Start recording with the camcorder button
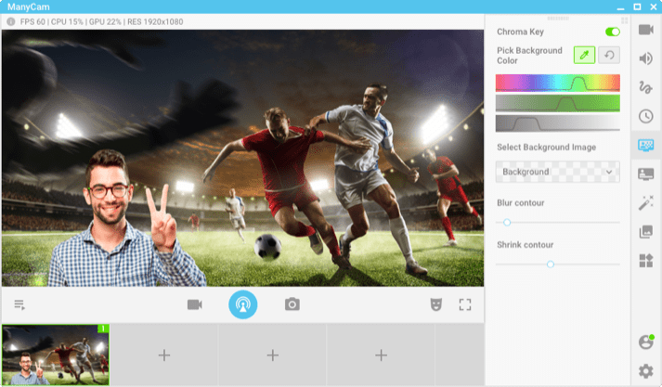Screen dimensions: 662x387 pyautogui.click(x=195, y=304)
